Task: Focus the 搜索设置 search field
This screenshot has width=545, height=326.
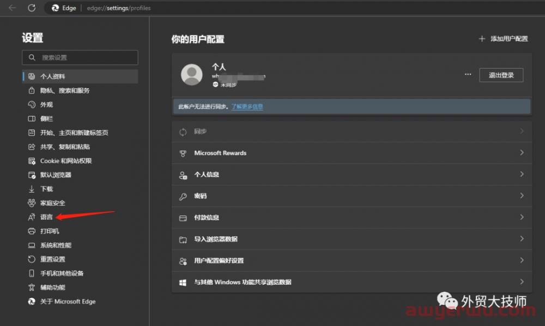Action: click(80, 57)
